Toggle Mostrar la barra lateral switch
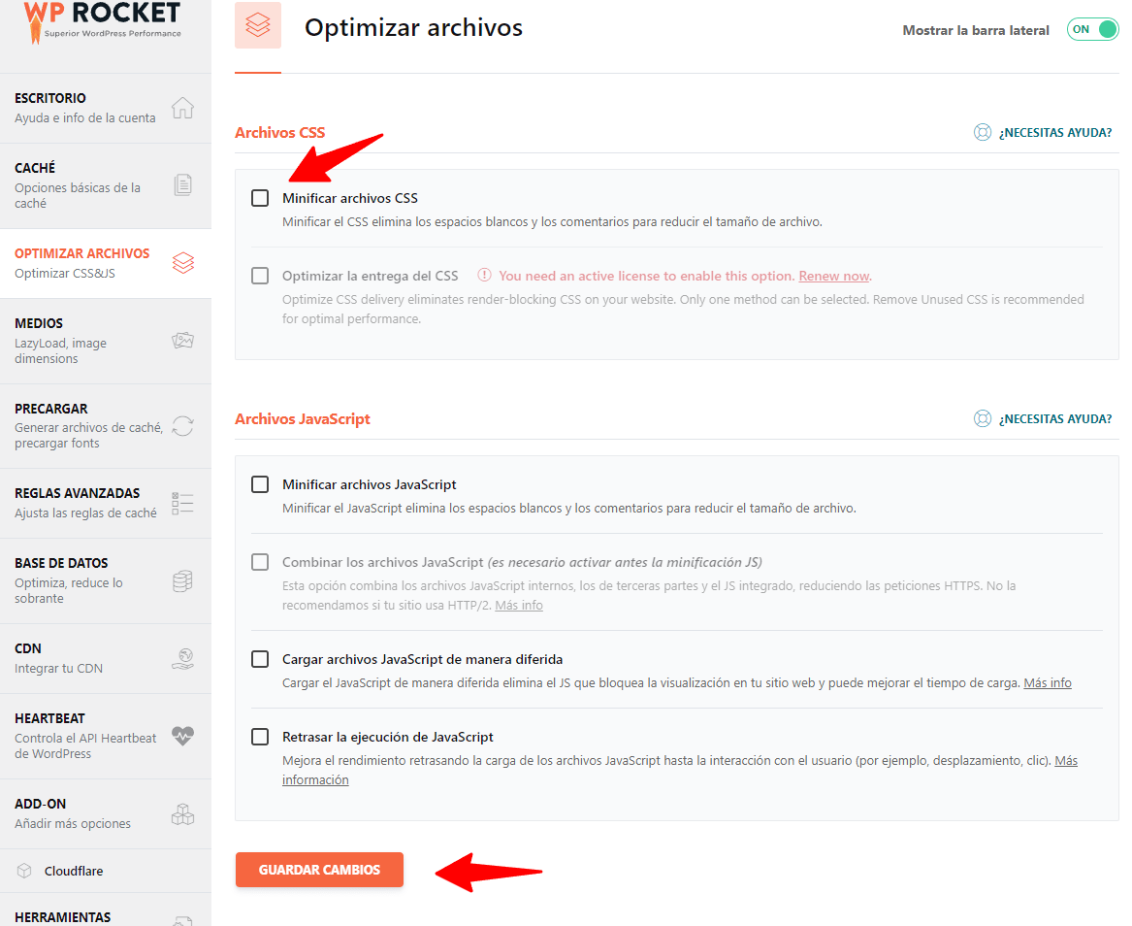Image resolution: width=1132 pixels, height=926 pixels. pyautogui.click(x=1092, y=30)
